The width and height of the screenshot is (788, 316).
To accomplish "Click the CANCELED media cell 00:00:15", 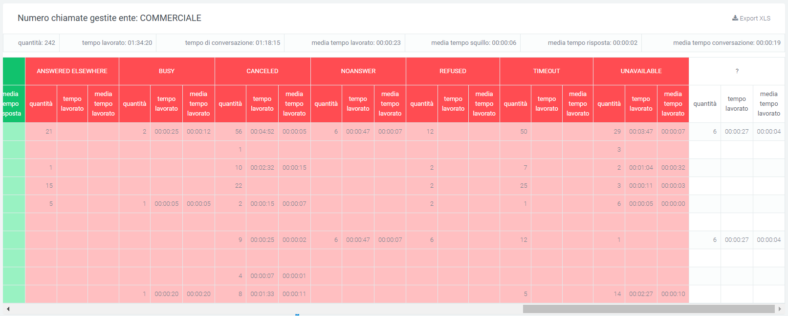I will click(x=294, y=168).
